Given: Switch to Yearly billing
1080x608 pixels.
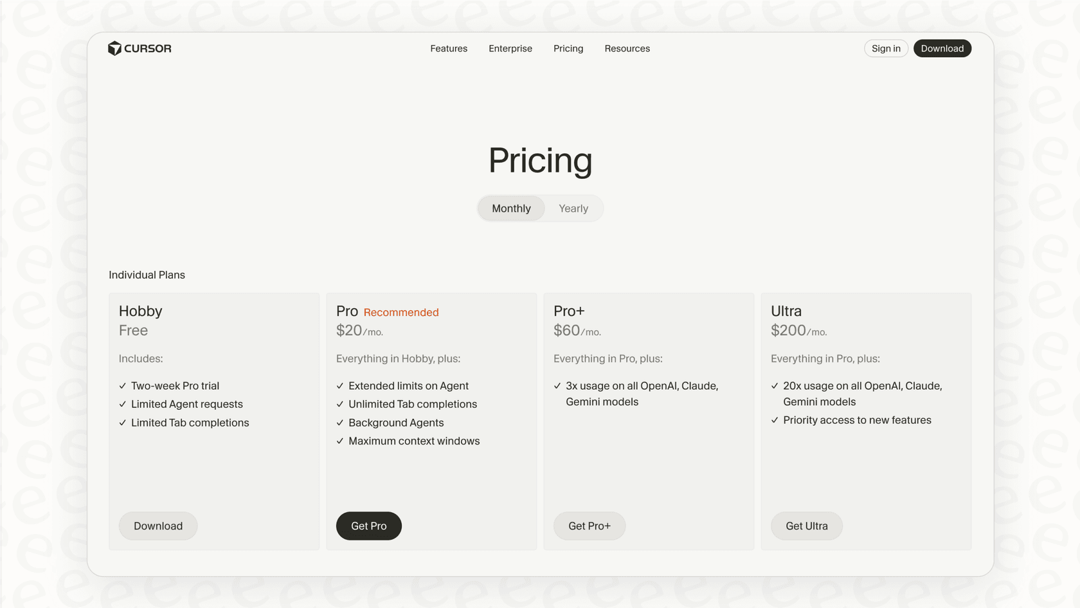Looking at the screenshot, I should click(x=573, y=208).
